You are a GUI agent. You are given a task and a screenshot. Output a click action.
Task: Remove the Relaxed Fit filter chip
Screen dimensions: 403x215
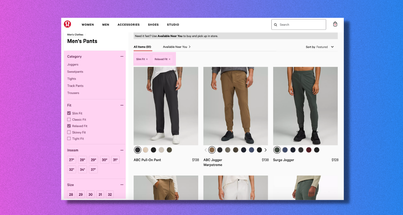pos(170,59)
